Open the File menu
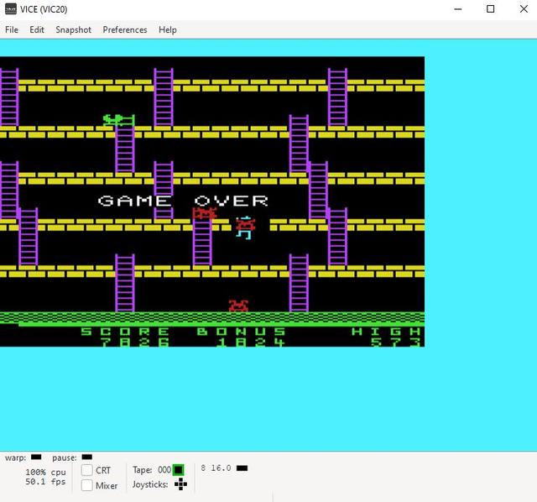Screen dimensions: 537x502 tap(12, 30)
